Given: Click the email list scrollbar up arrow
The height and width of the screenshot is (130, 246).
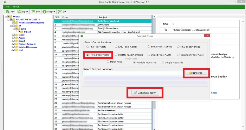Looking at the screenshot, I should coord(154,17).
